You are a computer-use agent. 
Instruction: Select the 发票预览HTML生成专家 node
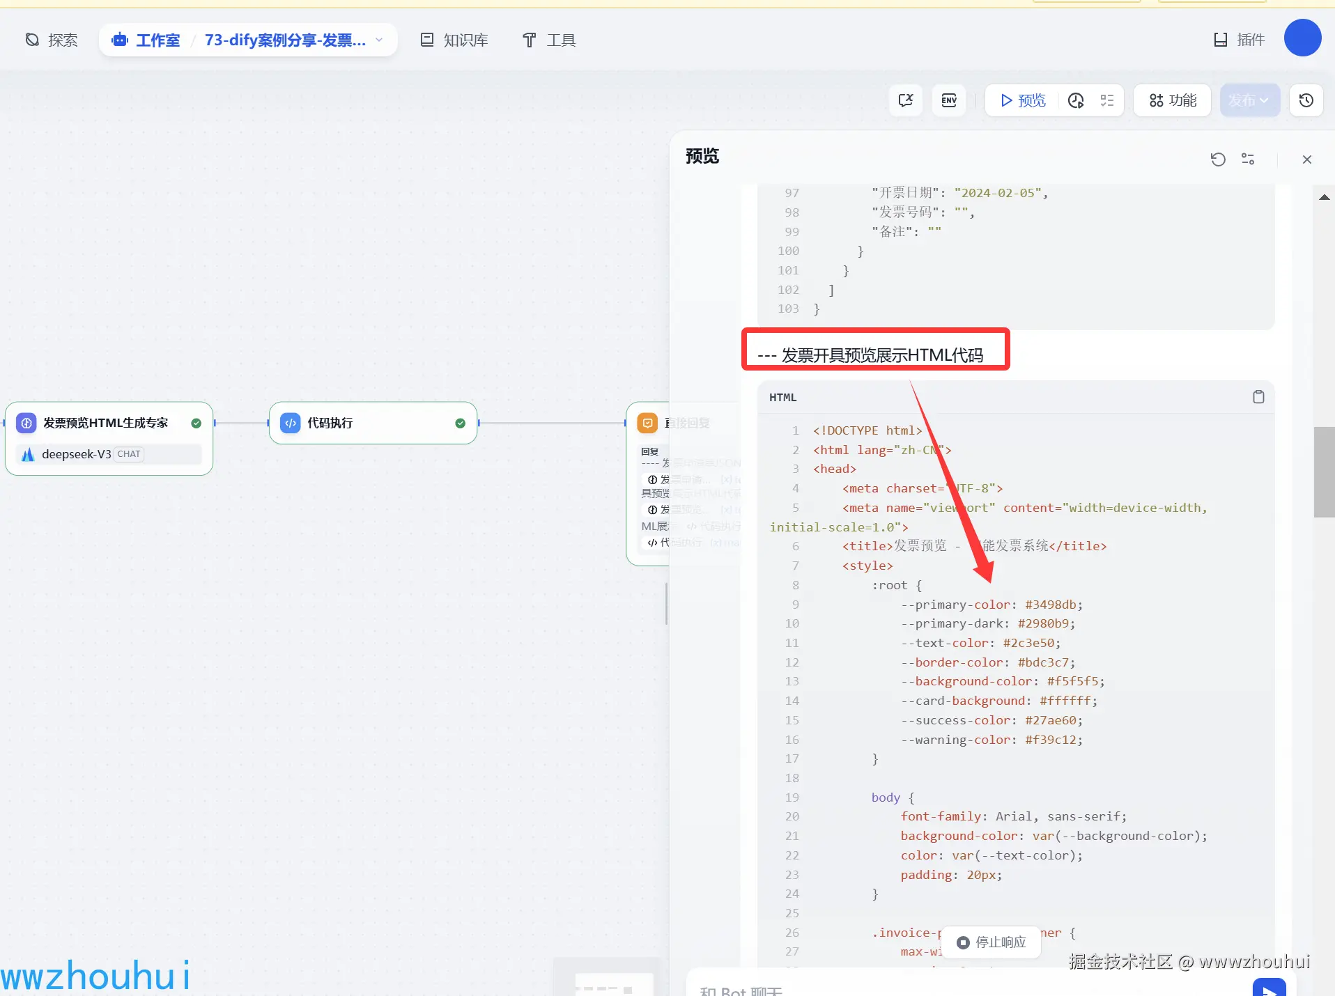tap(109, 438)
